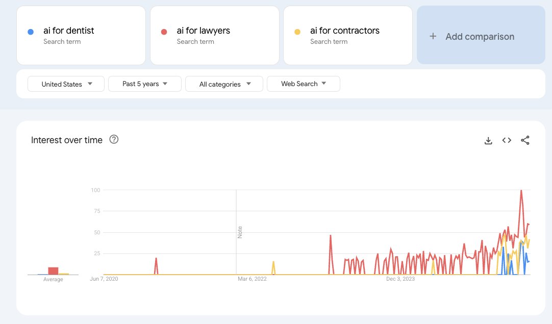Open help for Interest over time
The height and width of the screenshot is (324, 552).
tap(114, 140)
